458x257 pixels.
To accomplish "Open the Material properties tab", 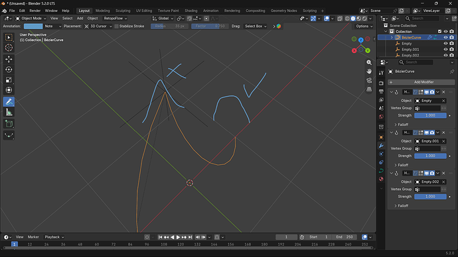I will click(x=381, y=179).
